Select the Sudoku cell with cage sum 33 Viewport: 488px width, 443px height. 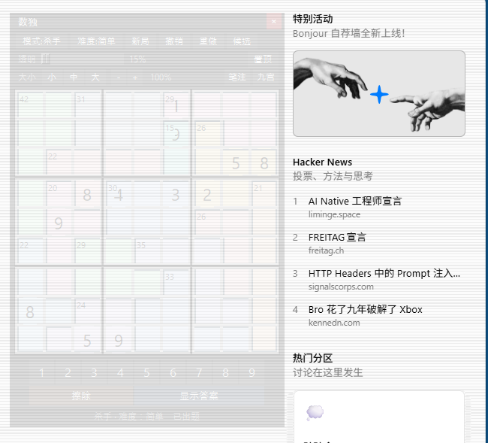(176, 284)
